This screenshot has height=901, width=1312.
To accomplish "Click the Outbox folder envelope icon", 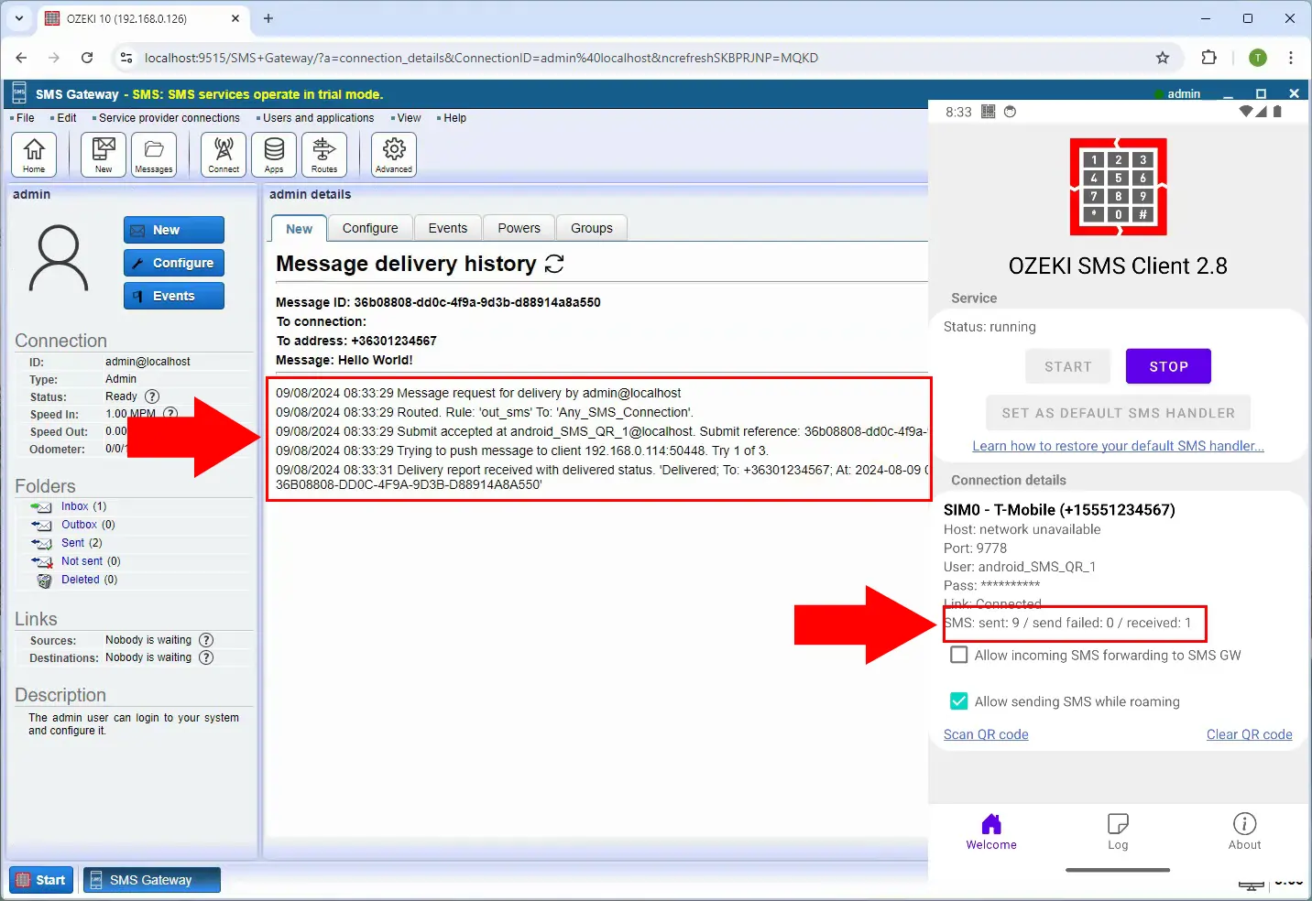I will click(x=41, y=525).
